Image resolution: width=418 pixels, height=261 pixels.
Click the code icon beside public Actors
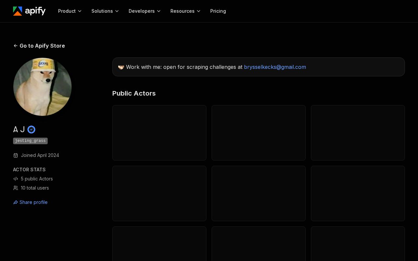click(x=16, y=179)
